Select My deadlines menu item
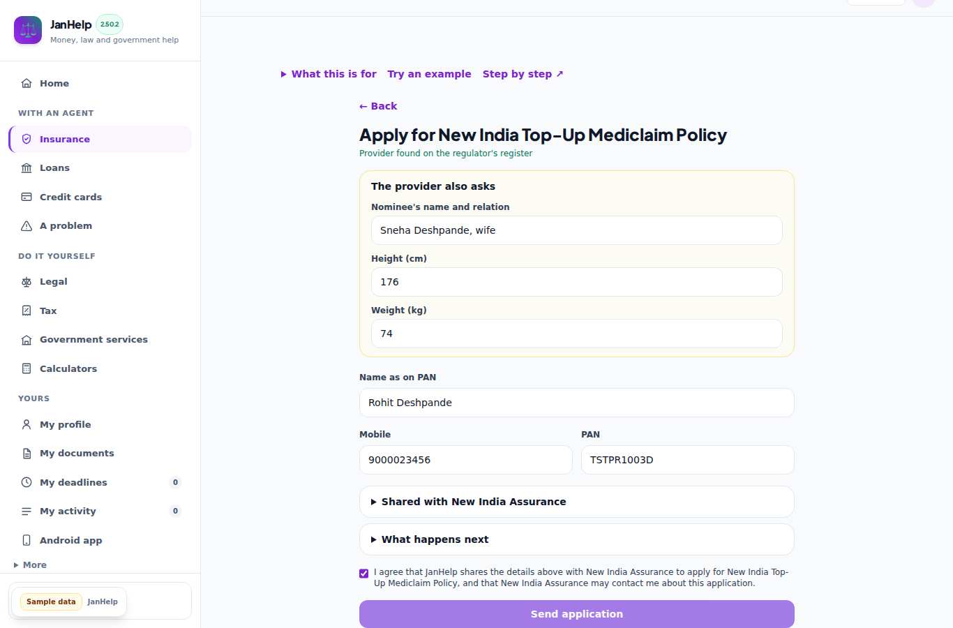This screenshot has height=628, width=953. pyautogui.click(x=100, y=482)
